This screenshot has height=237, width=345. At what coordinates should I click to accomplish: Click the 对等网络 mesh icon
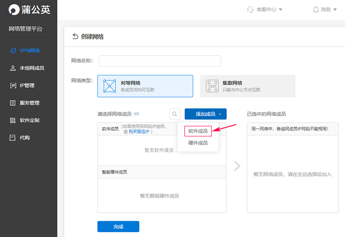pyautogui.click(x=109, y=86)
